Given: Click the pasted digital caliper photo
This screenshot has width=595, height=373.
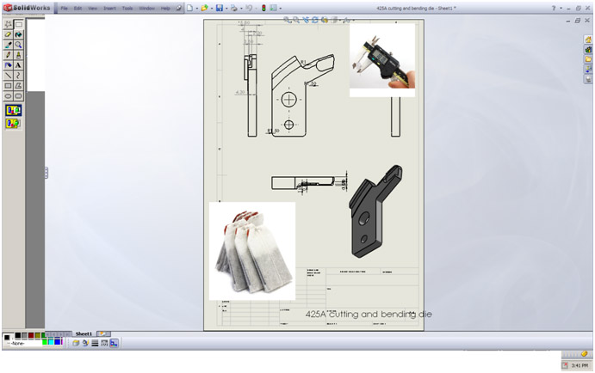Looking at the screenshot, I should click(382, 60).
